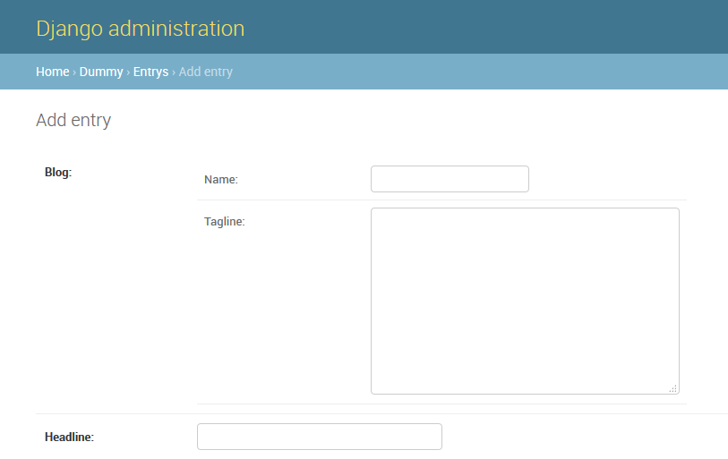
Task: Click 'Add entry' breadcrumb text
Action: (x=206, y=72)
